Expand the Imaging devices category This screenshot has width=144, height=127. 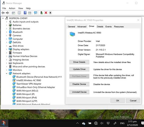tap(7, 60)
